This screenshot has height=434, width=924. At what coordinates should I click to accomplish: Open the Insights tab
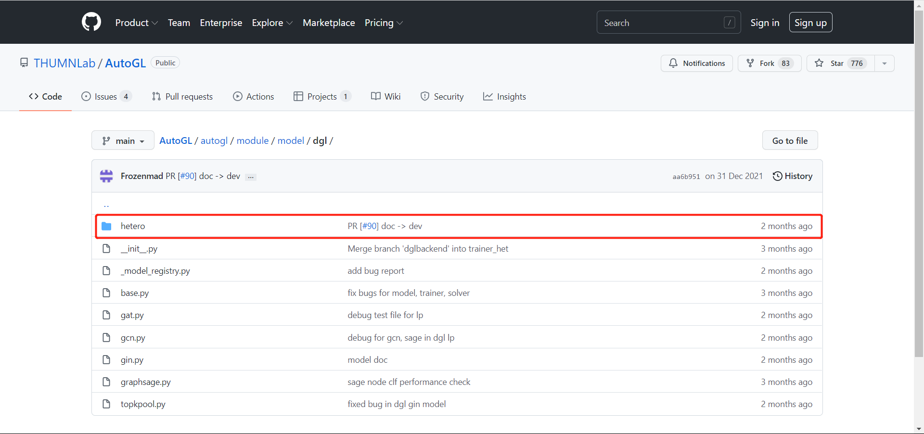coord(504,96)
